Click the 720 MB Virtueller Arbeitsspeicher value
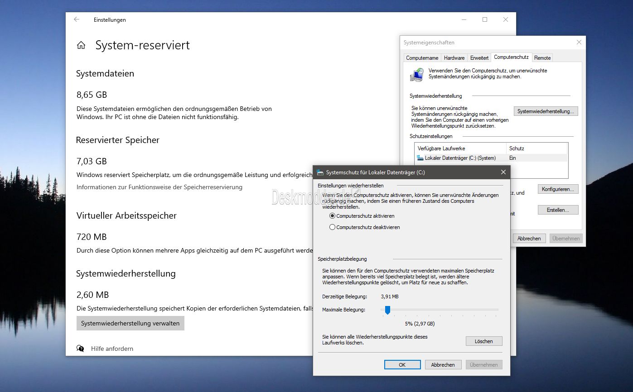This screenshot has width=633, height=392. pyautogui.click(x=92, y=237)
